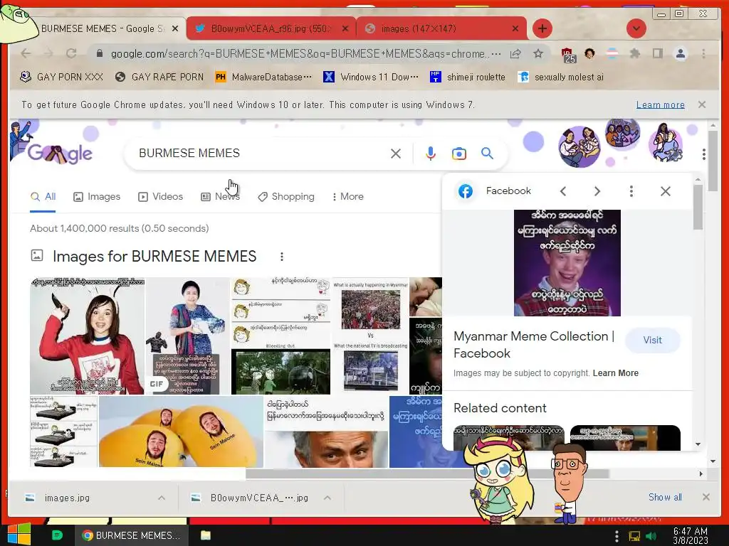Screen dimensions: 729x546
Task: Run search with magnifier icon
Action: (x=487, y=154)
